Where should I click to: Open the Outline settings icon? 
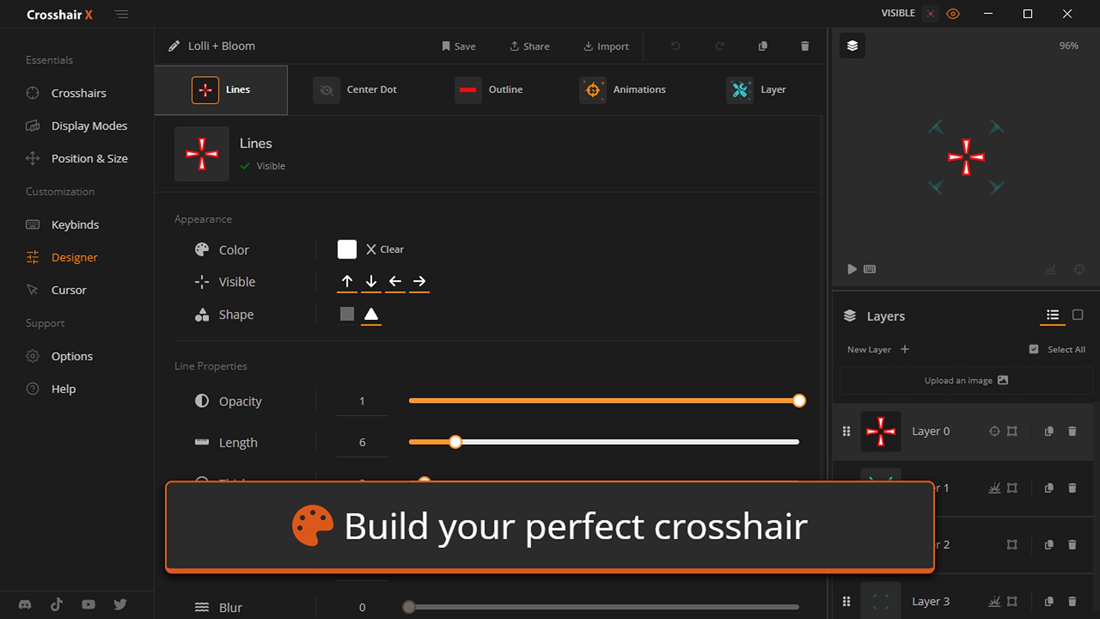point(468,90)
